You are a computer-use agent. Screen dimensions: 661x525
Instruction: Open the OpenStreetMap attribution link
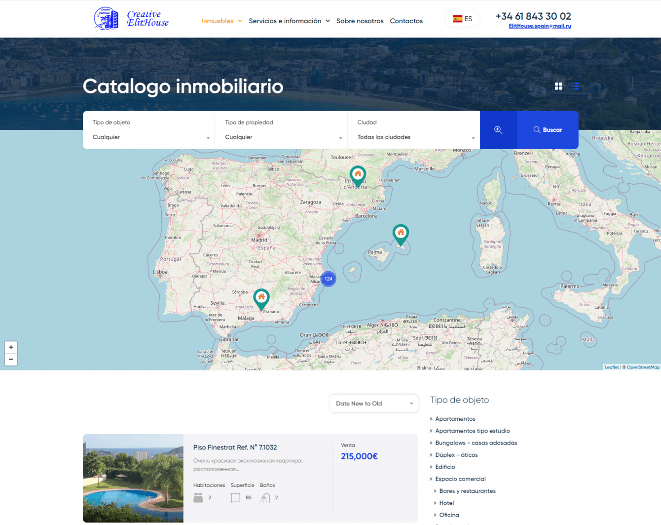click(643, 367)
